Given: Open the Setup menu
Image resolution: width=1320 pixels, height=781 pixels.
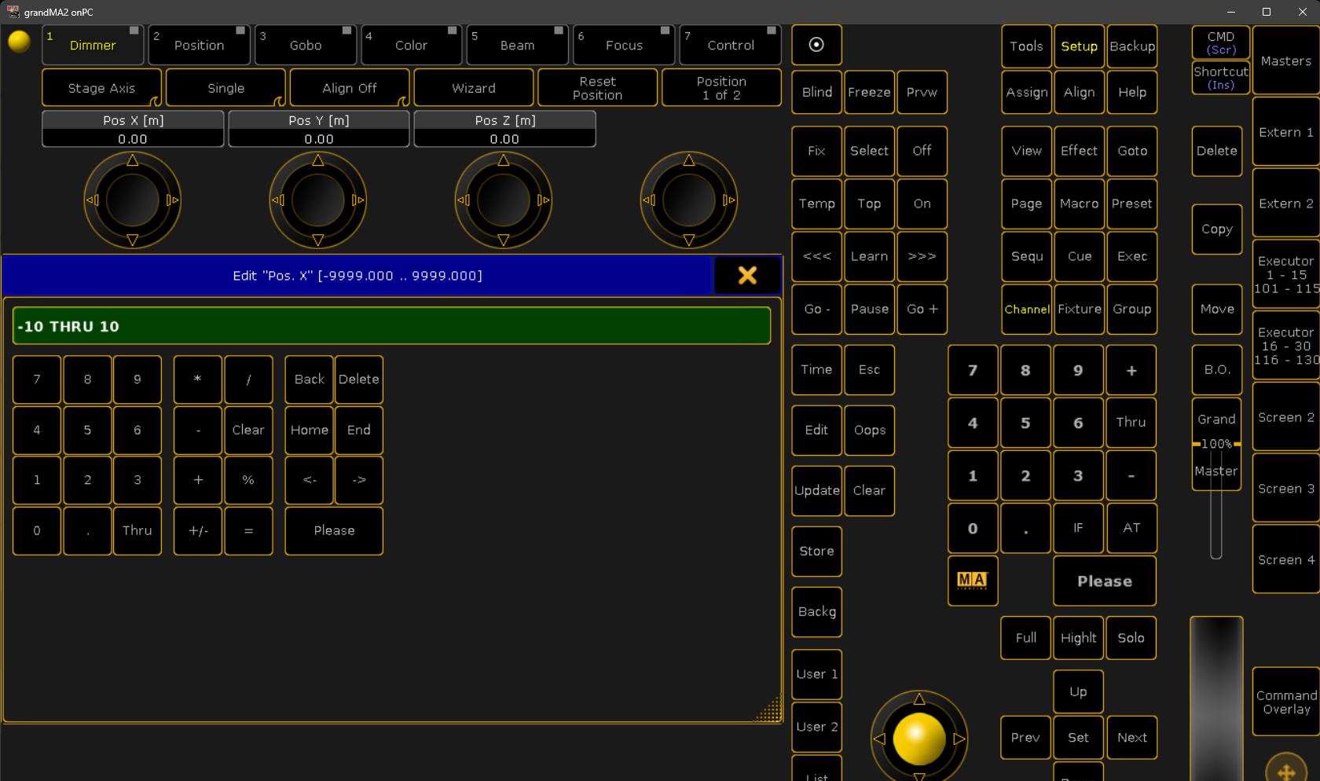Looking at the screenshot, I should click(1079, 46).
